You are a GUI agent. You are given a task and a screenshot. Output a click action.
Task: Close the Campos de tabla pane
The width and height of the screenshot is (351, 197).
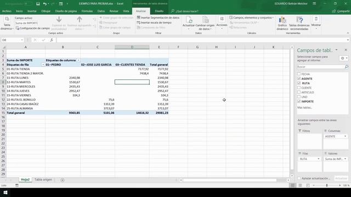346,50
